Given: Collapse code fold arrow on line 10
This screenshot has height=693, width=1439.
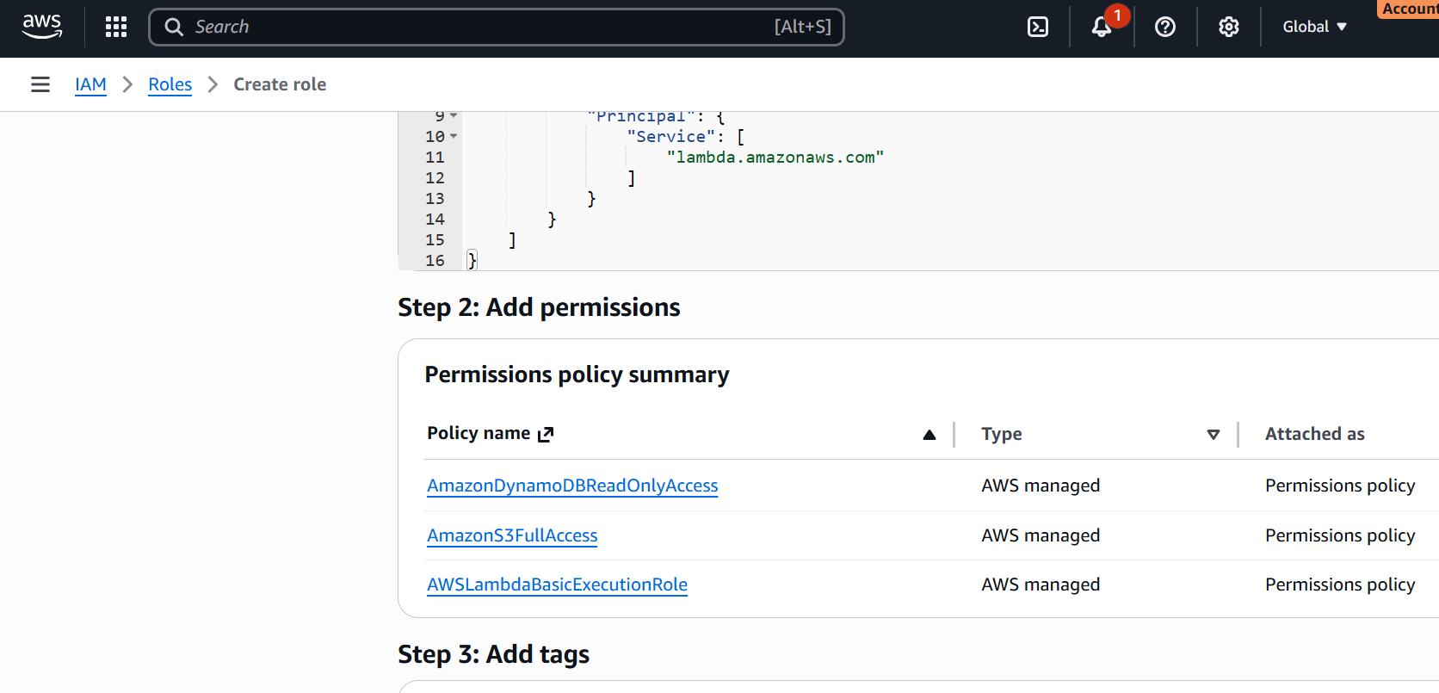Looking at the screenshot, I should point(454,136).
